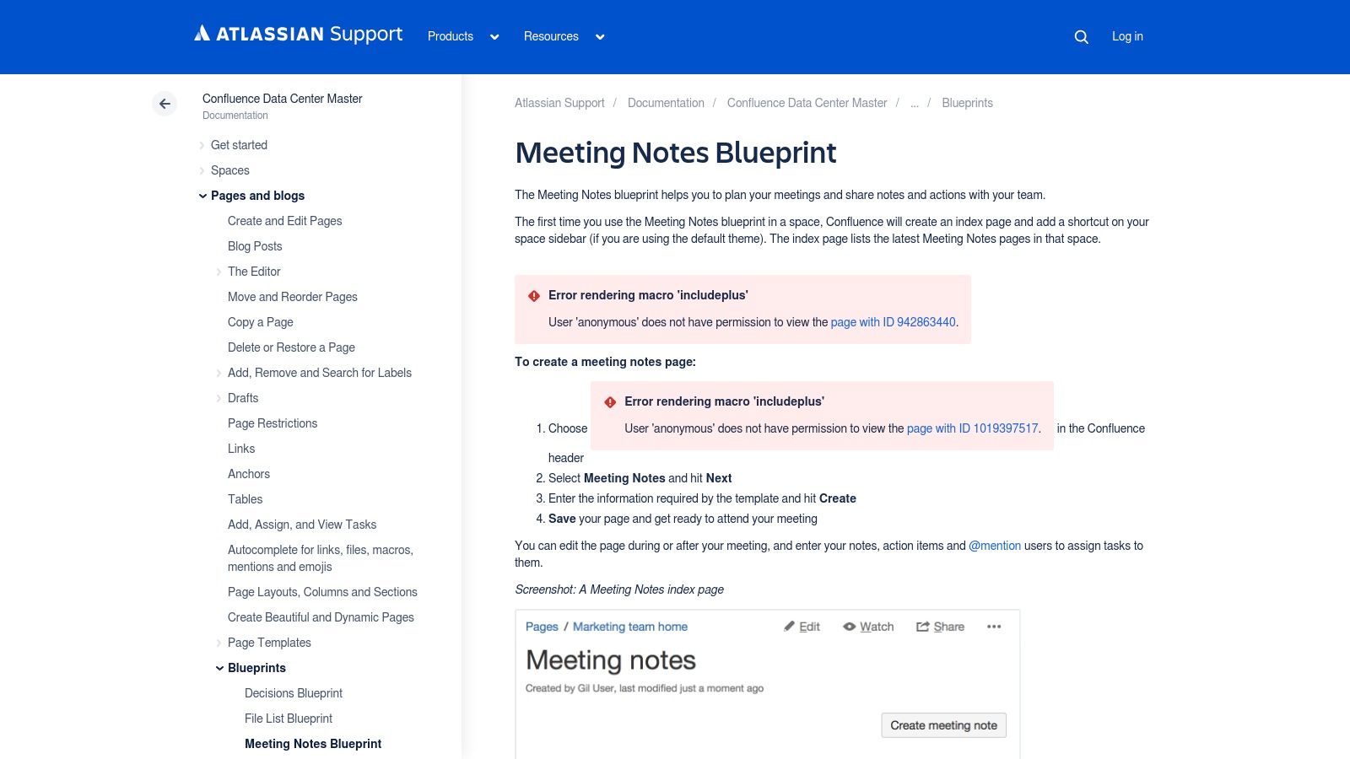The height and width of the screenshot is (759, 1350).
Task: Open the Documentation breadcrumb
Action: coord(666,103)
